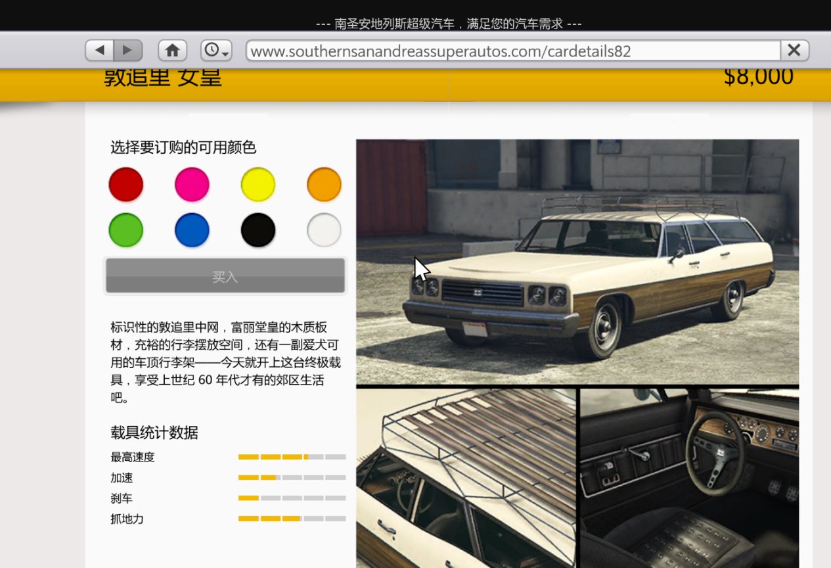Click the 抓地力 stat bar
The image size is (831, 568).
click(x=292, y=519)
